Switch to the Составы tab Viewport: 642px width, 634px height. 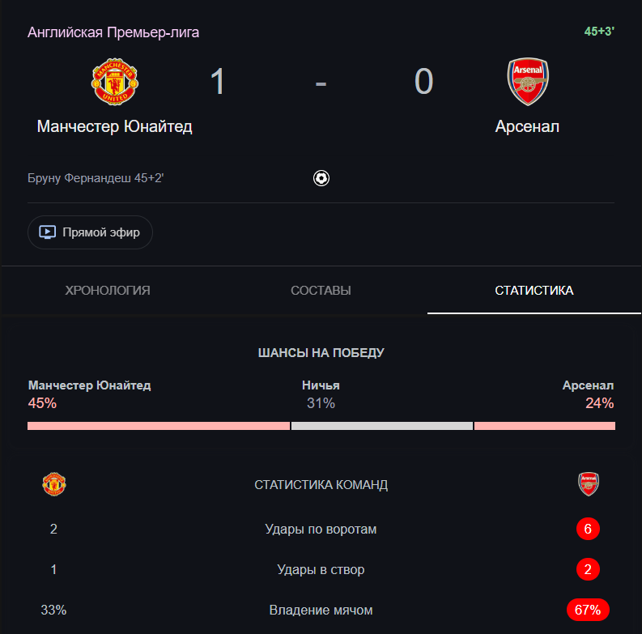pos(321,291)
